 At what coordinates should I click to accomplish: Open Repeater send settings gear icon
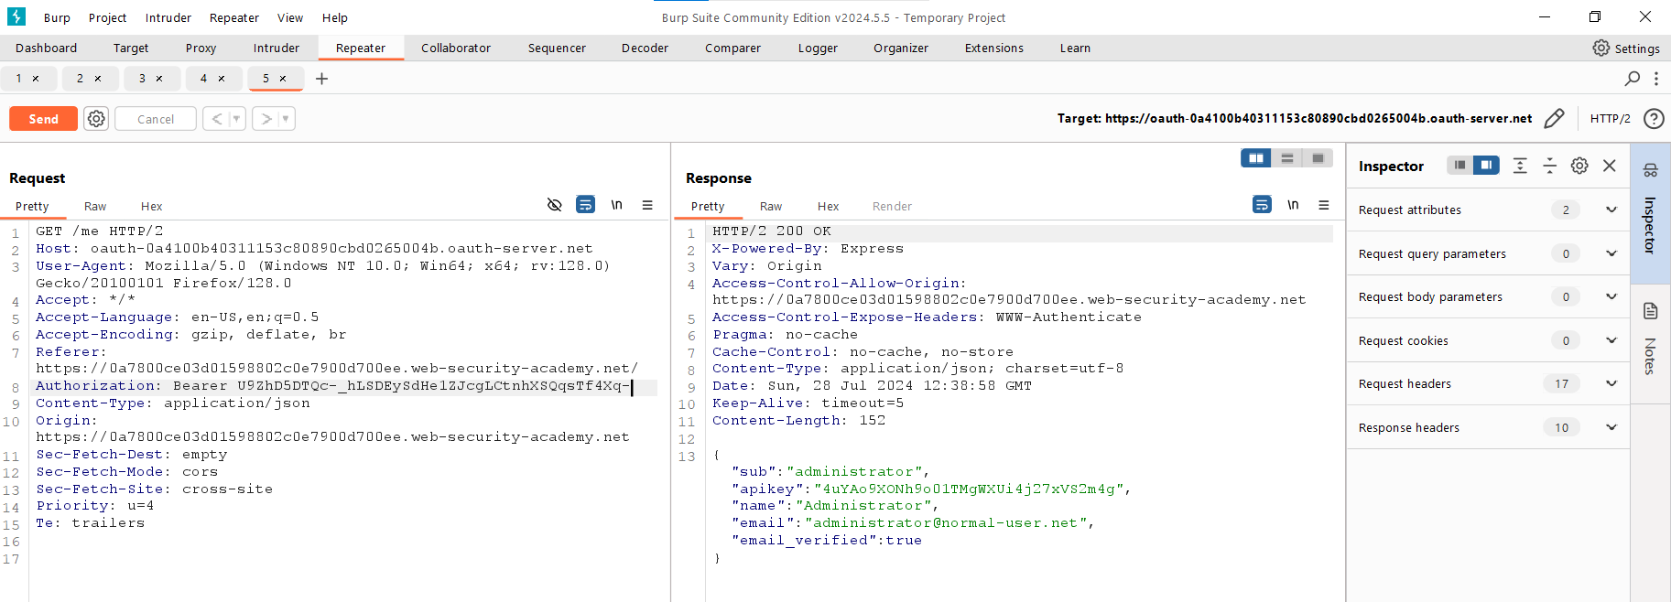(x=96, y=119)
